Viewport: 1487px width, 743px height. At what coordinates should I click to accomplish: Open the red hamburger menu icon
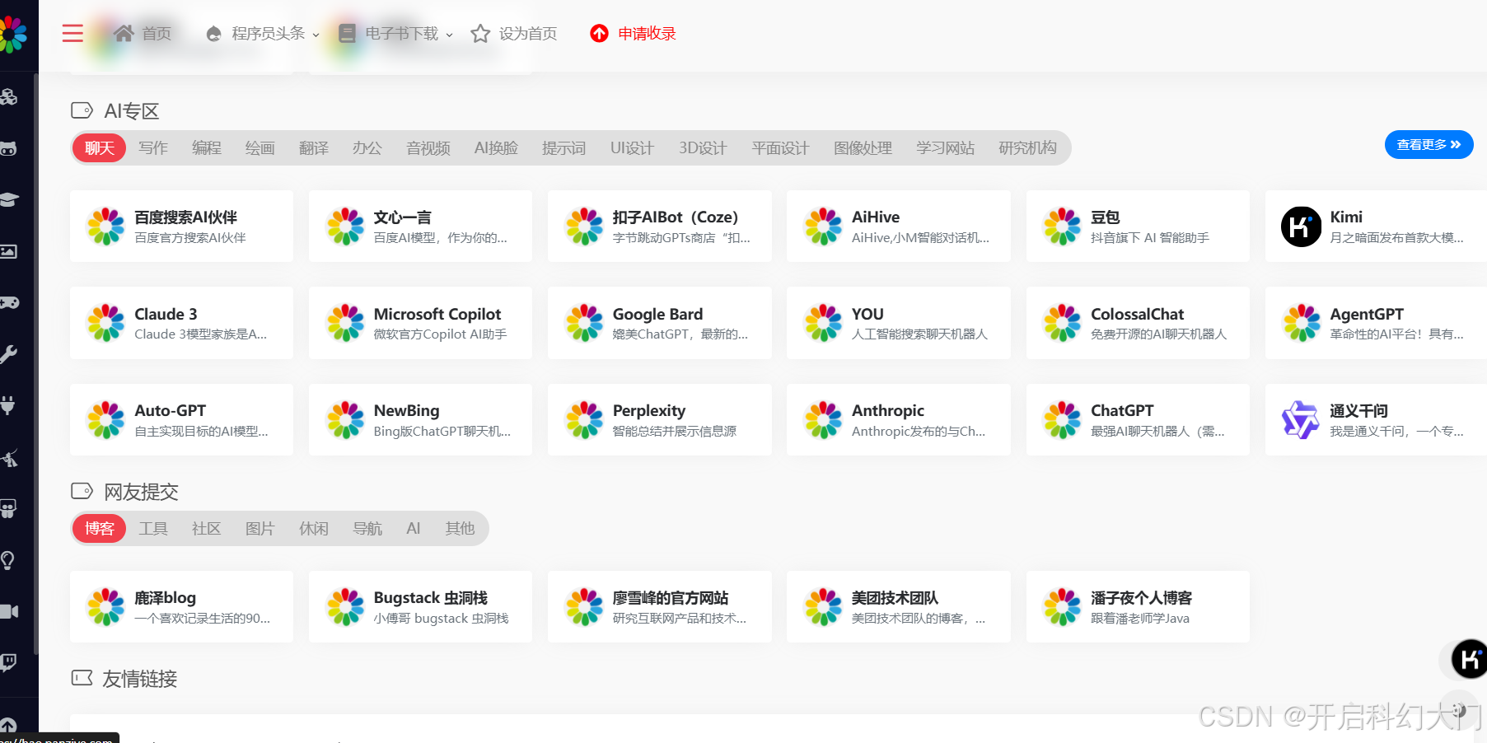point(72,33)
